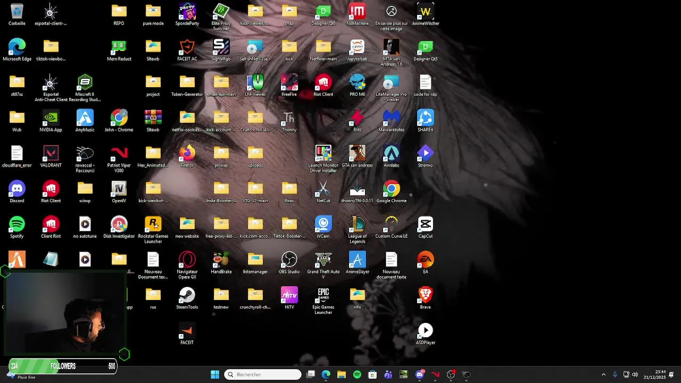The image size is (681, 383).
Task: Open Rockstar Games Launcher
Action: (153, 230)
